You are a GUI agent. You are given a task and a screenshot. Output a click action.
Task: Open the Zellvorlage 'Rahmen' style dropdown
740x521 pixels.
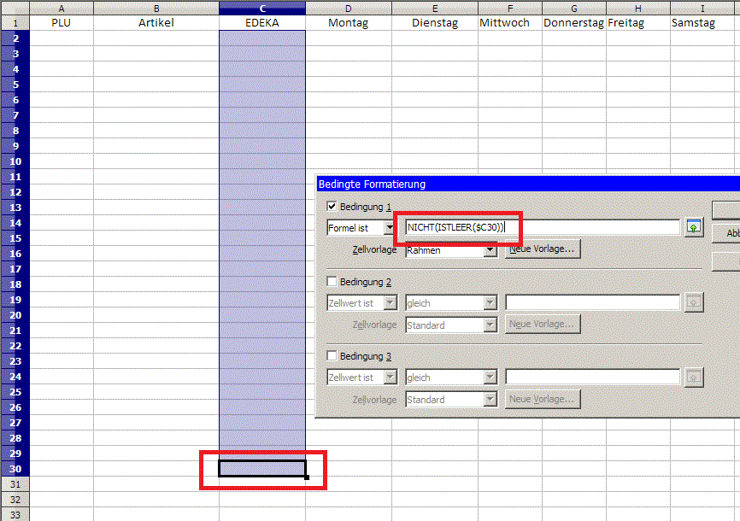490,250
